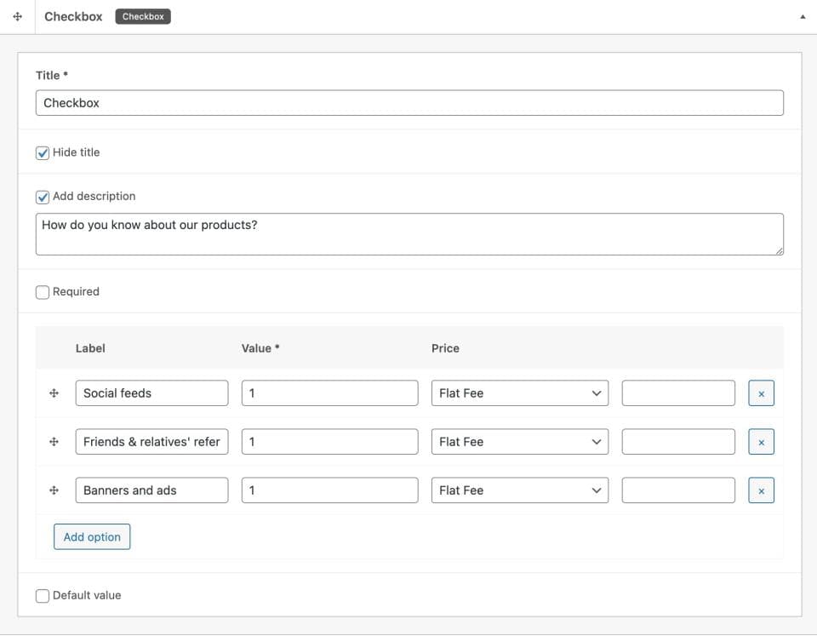
Task: Click the Label column header
Action: pos(90,348)
